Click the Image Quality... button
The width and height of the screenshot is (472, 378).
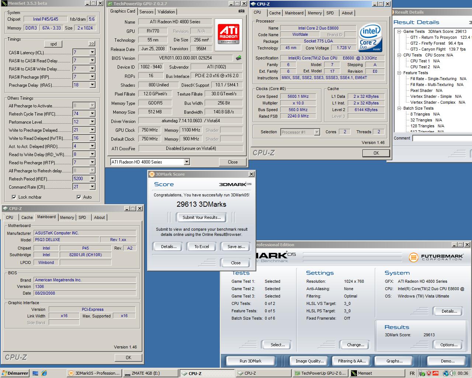pos(310,361)
